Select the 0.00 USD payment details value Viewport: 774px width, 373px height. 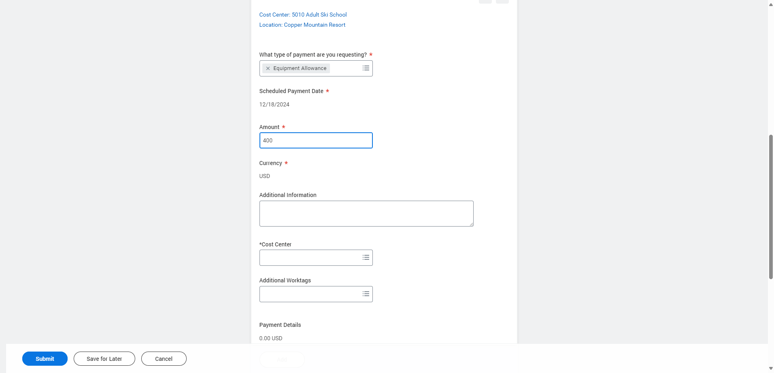pos(270,338)
